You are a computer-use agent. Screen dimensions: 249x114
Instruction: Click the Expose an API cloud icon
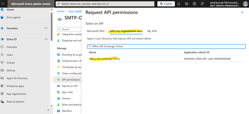click(x=59, y=86)
